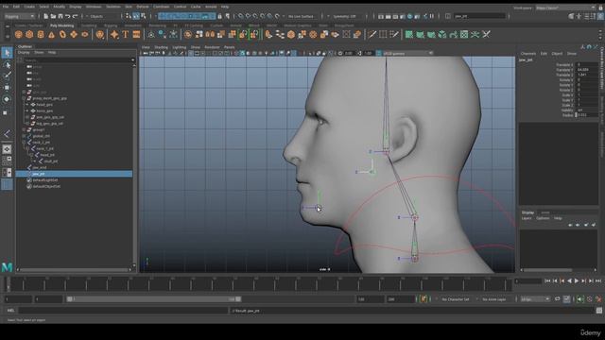Click the polygon sphere shelf icon

point(18,35)
